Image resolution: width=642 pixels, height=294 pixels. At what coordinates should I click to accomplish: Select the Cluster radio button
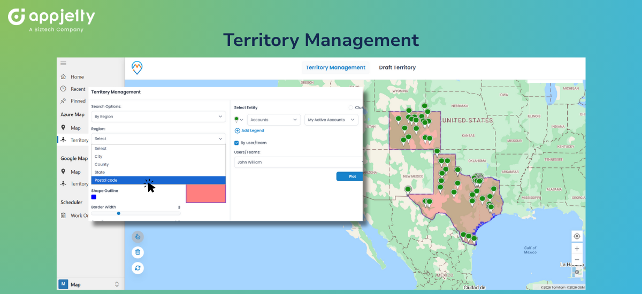(x=351, y=107)
